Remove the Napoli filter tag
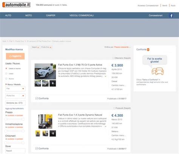This screenshot has height=154, width=179. (x=38, y=47)
